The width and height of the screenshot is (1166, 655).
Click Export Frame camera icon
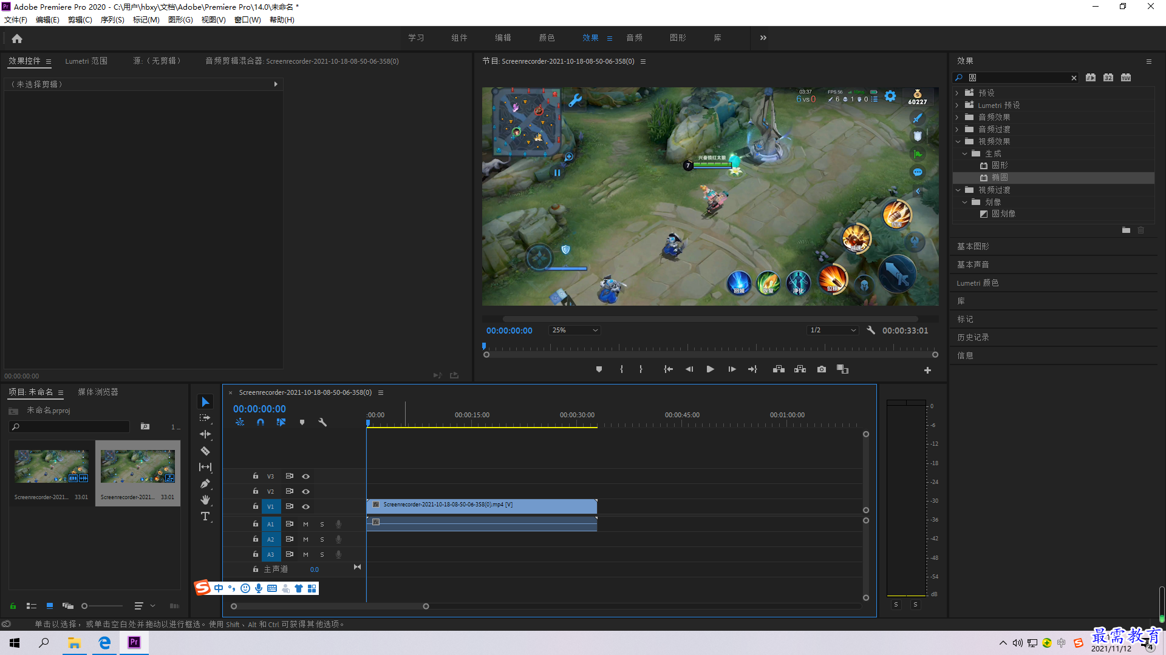pos(822,369)
